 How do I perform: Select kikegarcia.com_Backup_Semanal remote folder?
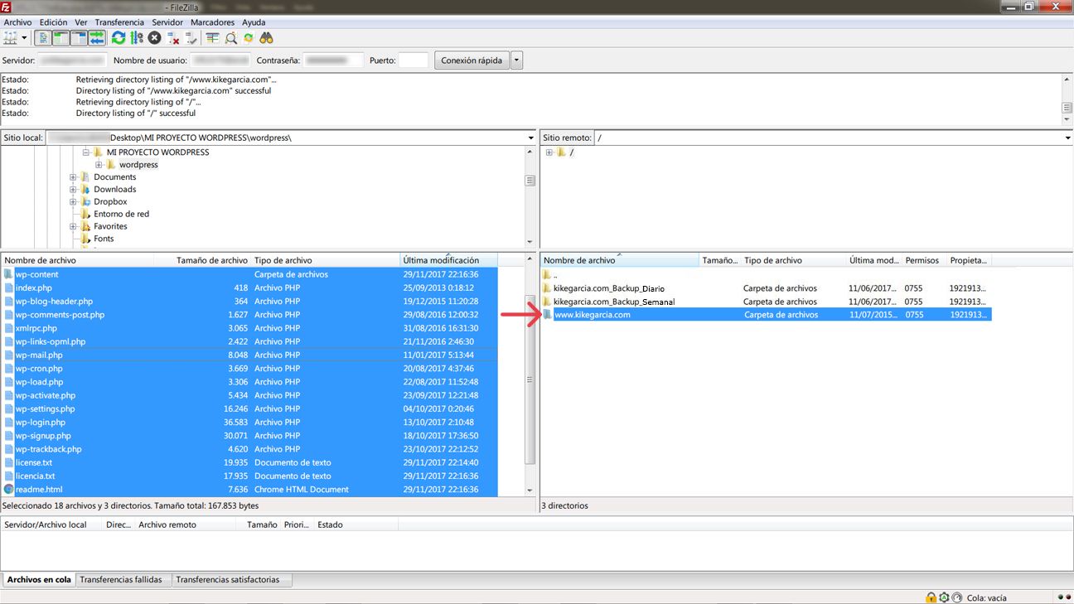(767, 302)
